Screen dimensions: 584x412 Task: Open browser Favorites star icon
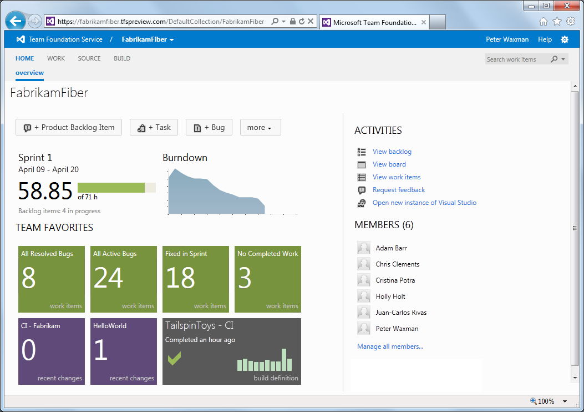557,21
